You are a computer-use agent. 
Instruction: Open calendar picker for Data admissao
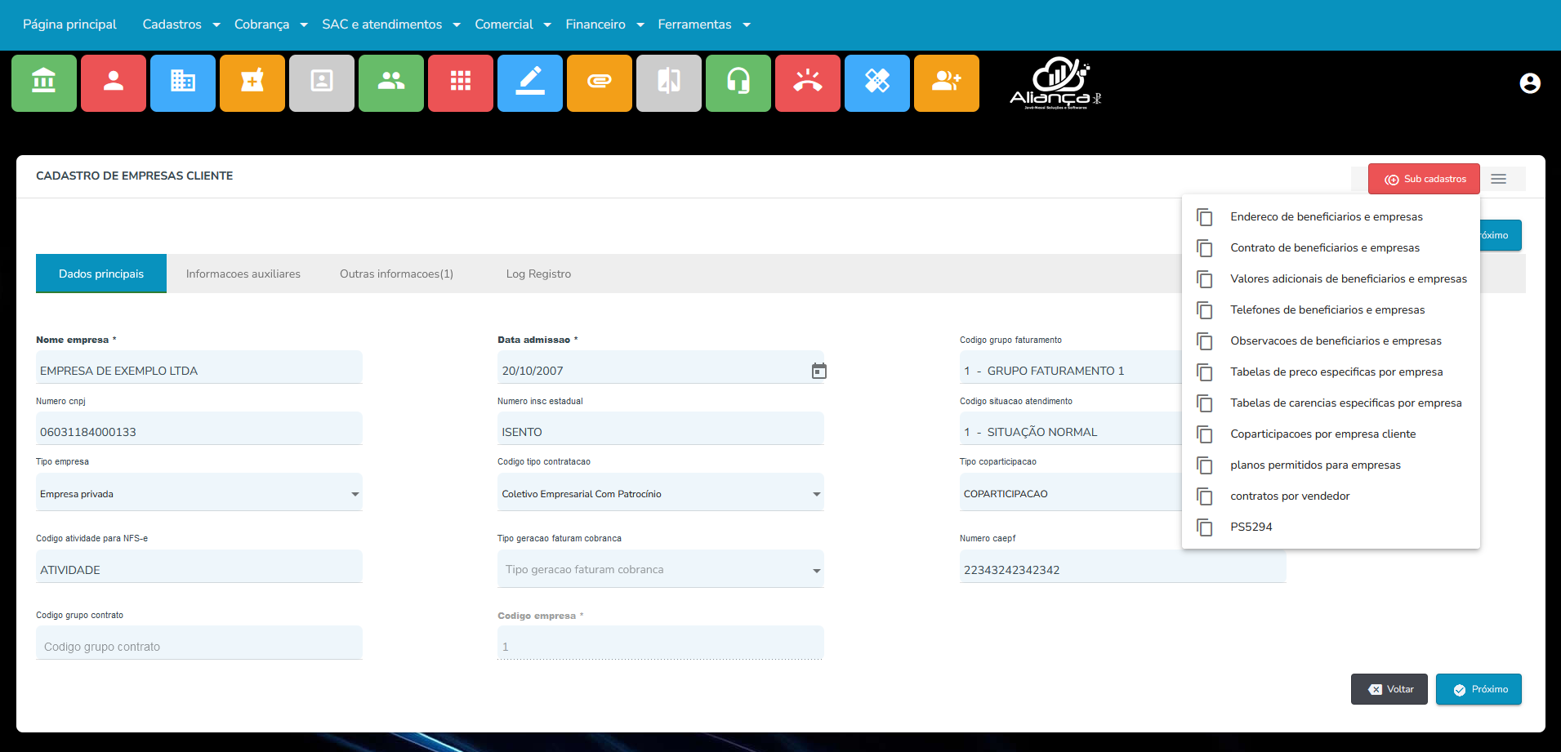[x=818, y=371]
